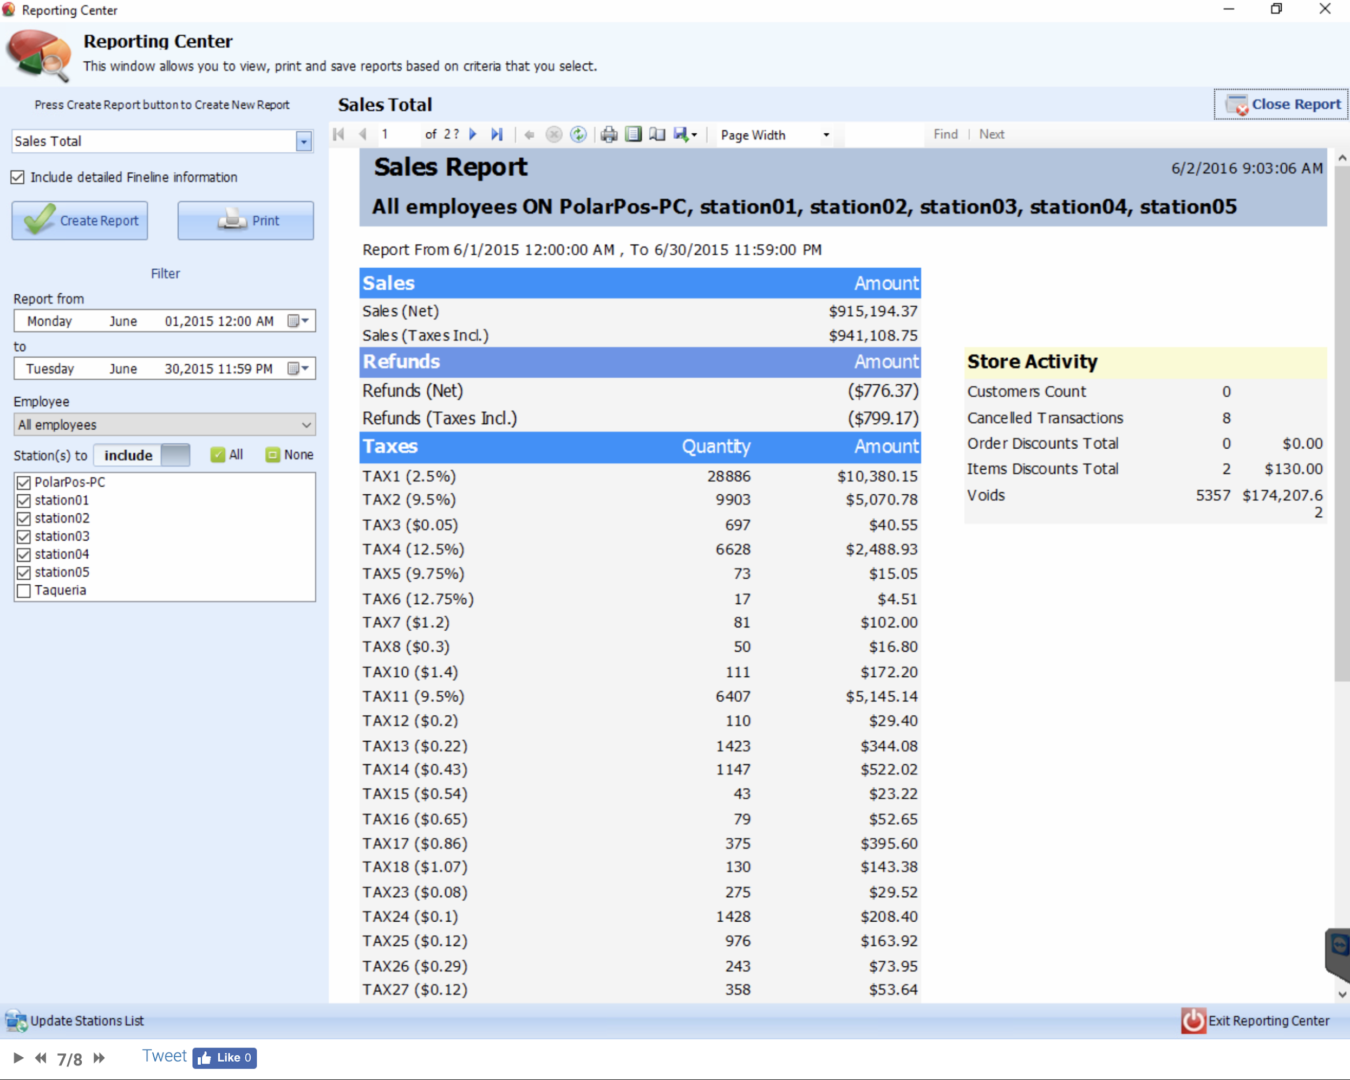Uncheck station04
Image resolution: width=1350 pixels, height=1080 pixels.
[24, 554]
